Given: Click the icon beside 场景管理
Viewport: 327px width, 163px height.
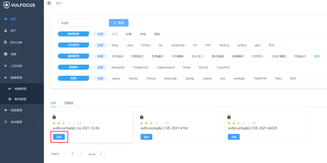Looking at the screenshot, I should coord(6,110).
